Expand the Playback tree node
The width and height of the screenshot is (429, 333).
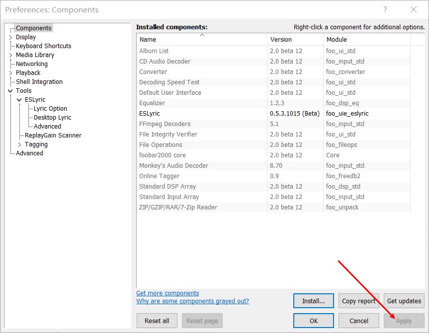(x=10, y=73)
